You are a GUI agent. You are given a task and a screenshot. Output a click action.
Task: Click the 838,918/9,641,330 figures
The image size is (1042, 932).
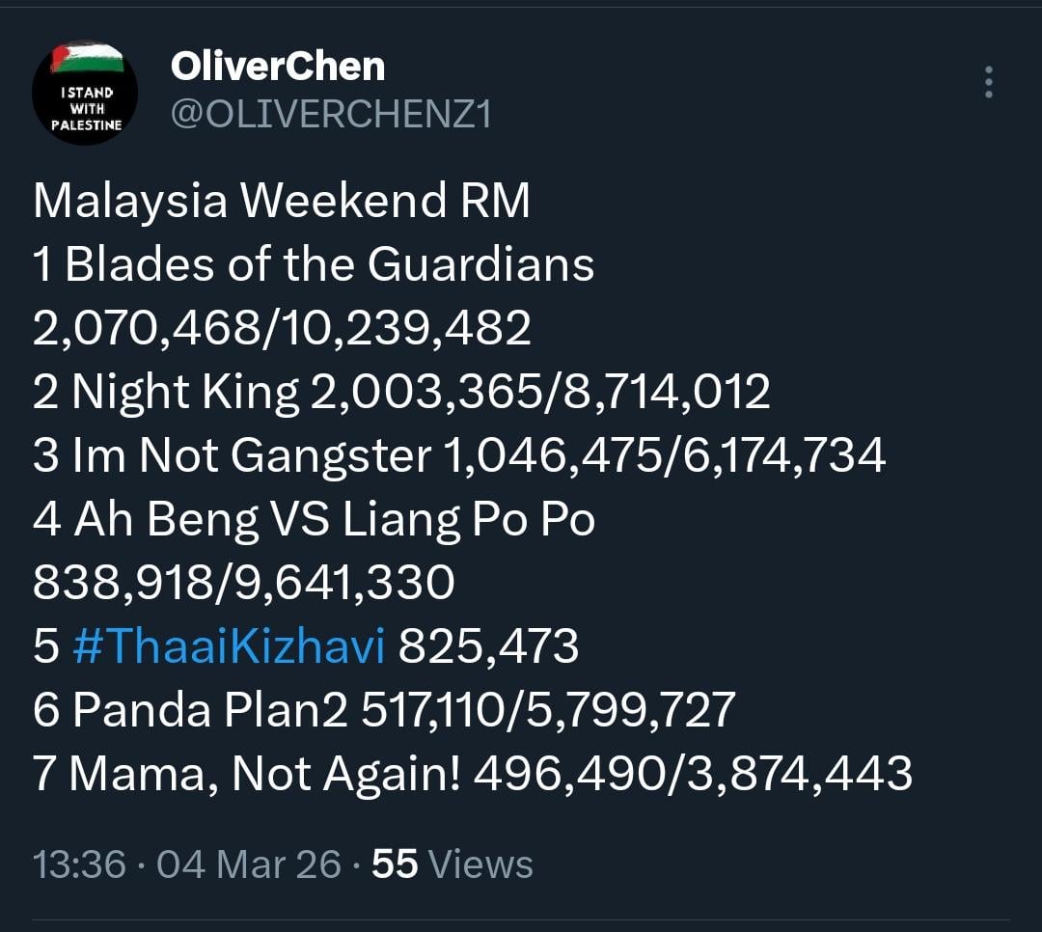click(x=243, y=583)
